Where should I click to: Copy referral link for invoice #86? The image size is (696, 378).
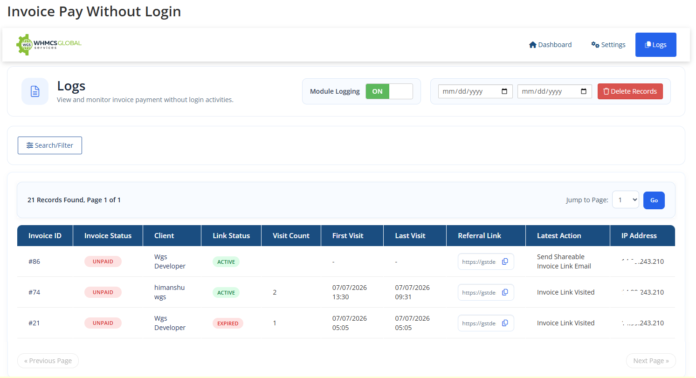[x=505, y=261]
